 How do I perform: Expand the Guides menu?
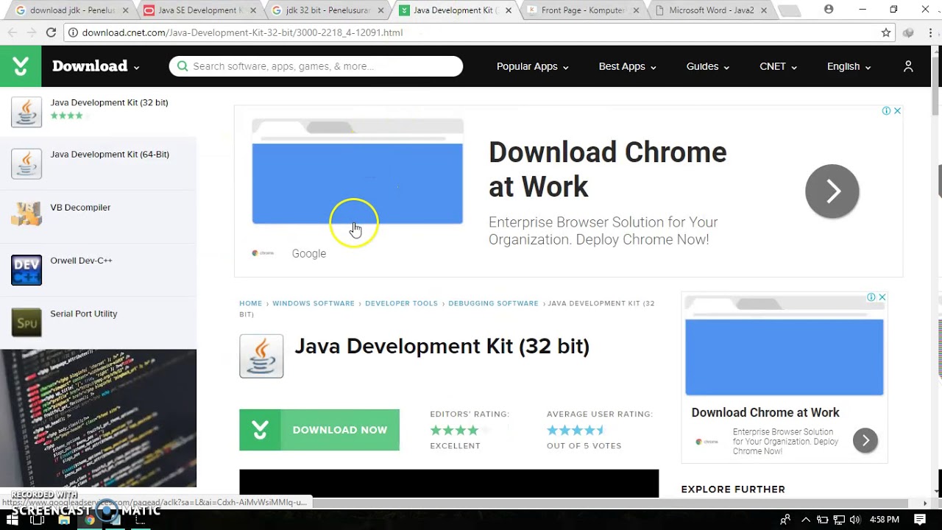coord(708,66)
